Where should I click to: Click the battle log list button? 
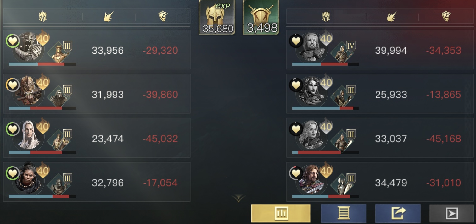click(x=343, y=213)
